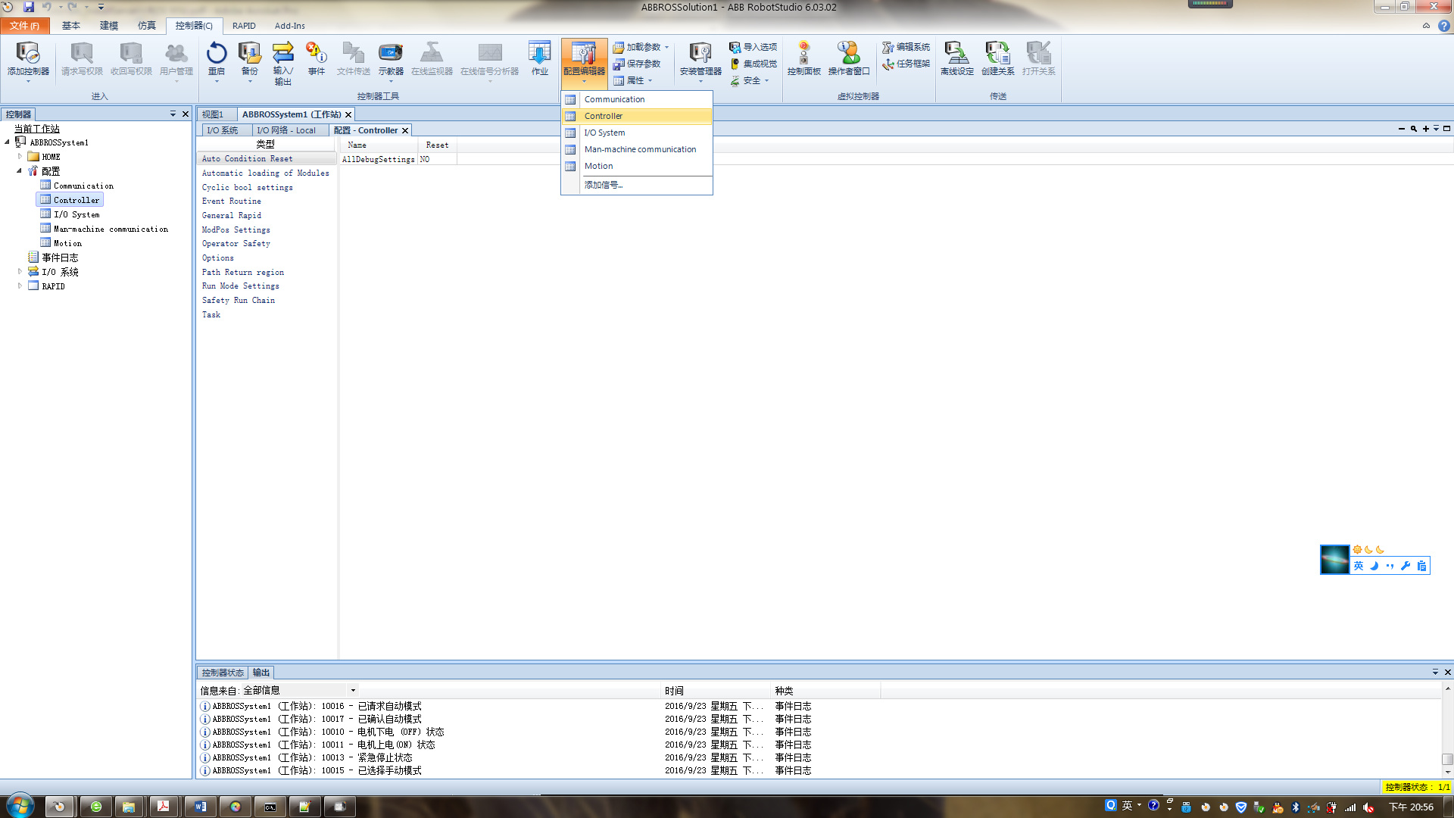The height and width of the screenshot is (818, 1454).
Task: Switch to the RAPID ribbon tab
Action: point(244,26)
